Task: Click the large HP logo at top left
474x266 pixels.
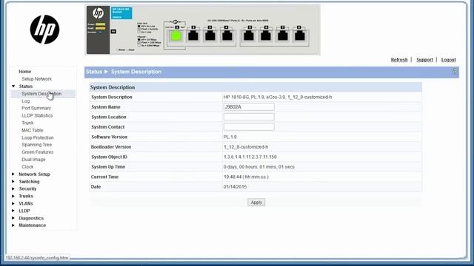Action: point(44,30)
